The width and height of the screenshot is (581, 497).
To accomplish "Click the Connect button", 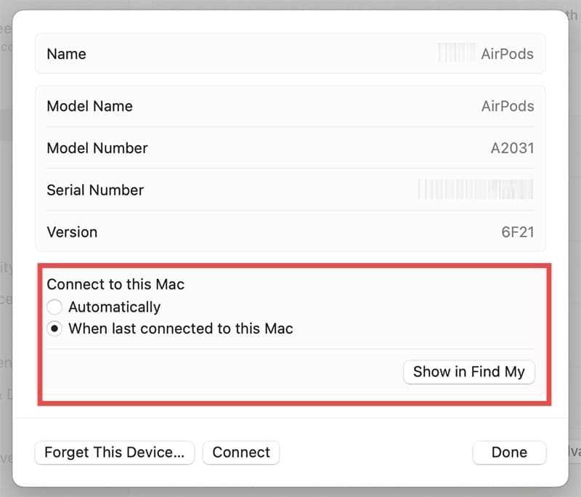I will point(241,452).
